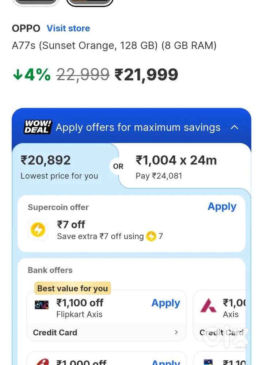Click the Flipkart Axis card icon

click(x=42, y=305)
